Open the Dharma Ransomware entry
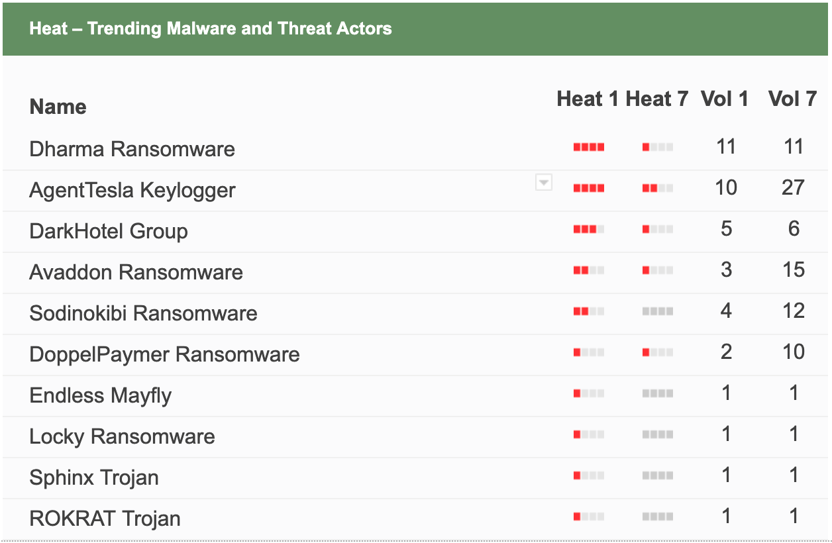832x543 pixels. (x=132, y=148)
